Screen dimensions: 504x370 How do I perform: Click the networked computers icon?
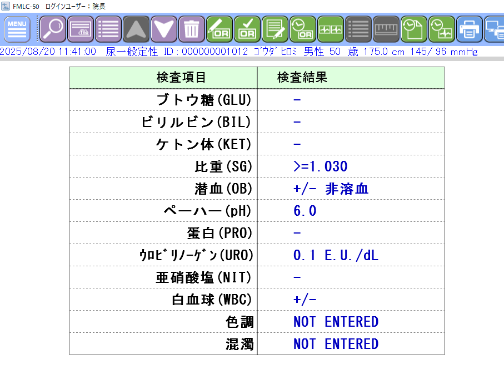tap(495, 29)
